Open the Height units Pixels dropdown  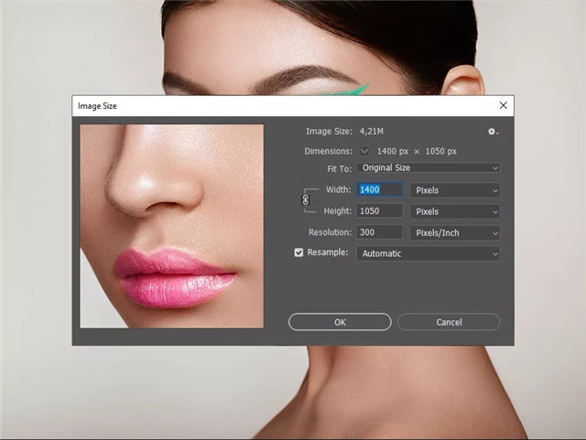(454, 211)
